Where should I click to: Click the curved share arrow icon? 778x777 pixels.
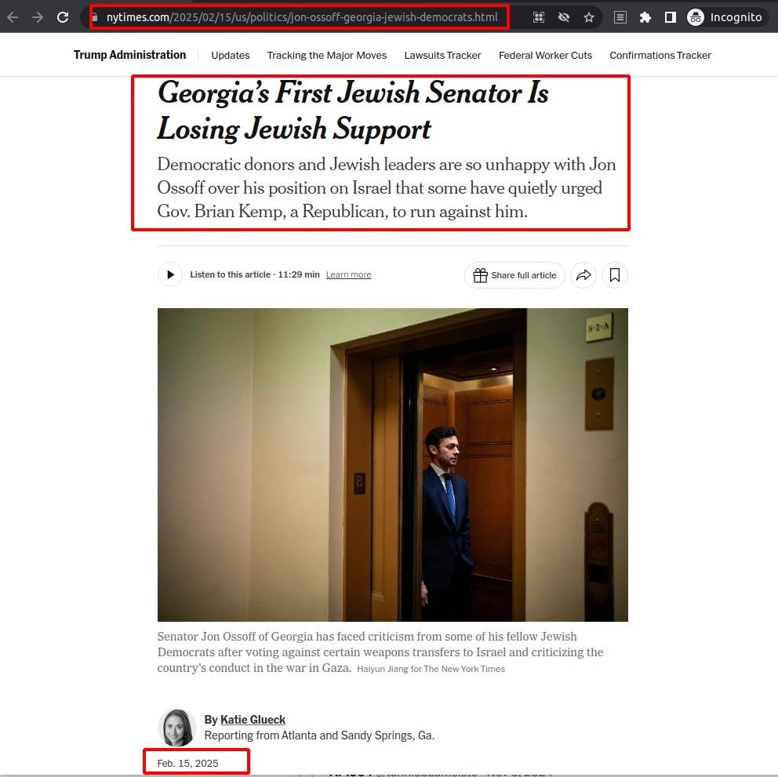(x=583, y=275)
